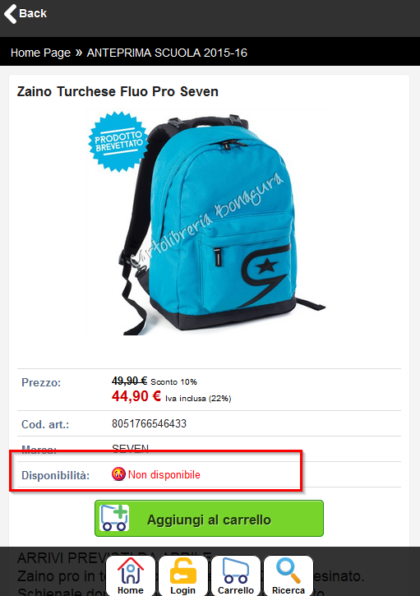Screen dimensions: 420x596
Task: Click the Prodotto Brevettato badge
Action: (118, 141)
